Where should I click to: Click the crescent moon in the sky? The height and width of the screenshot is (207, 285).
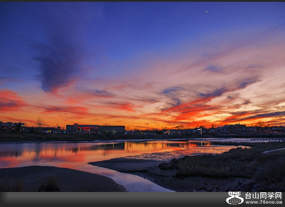[207, 11]
